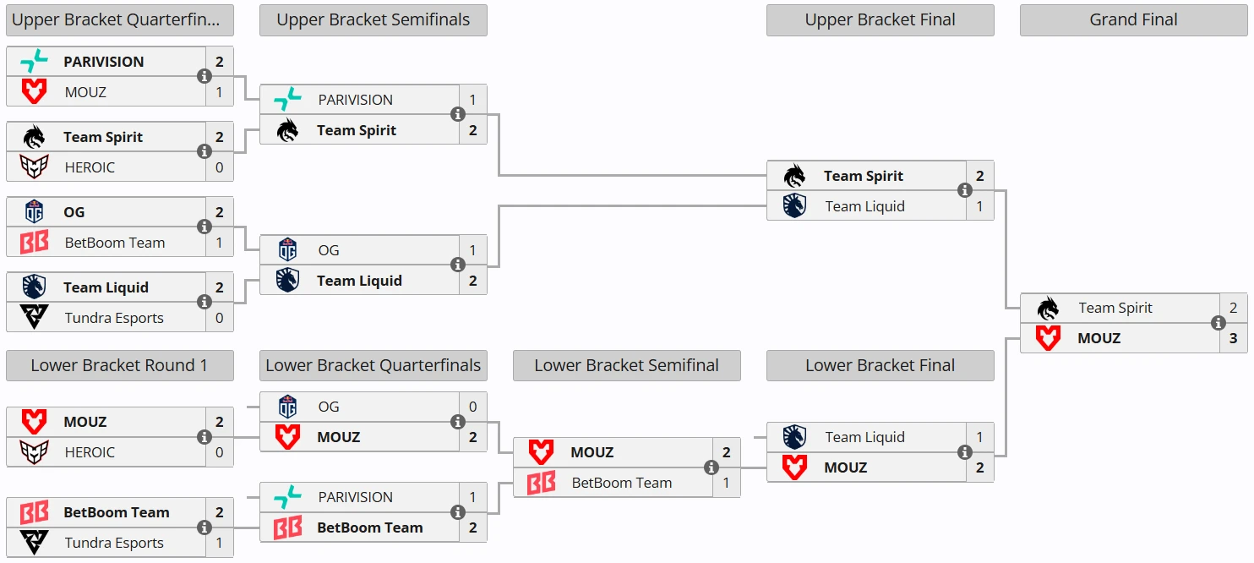Open info icon for Lower Bracket Final match
1254x563 pixels.
(x=965, y=452)
